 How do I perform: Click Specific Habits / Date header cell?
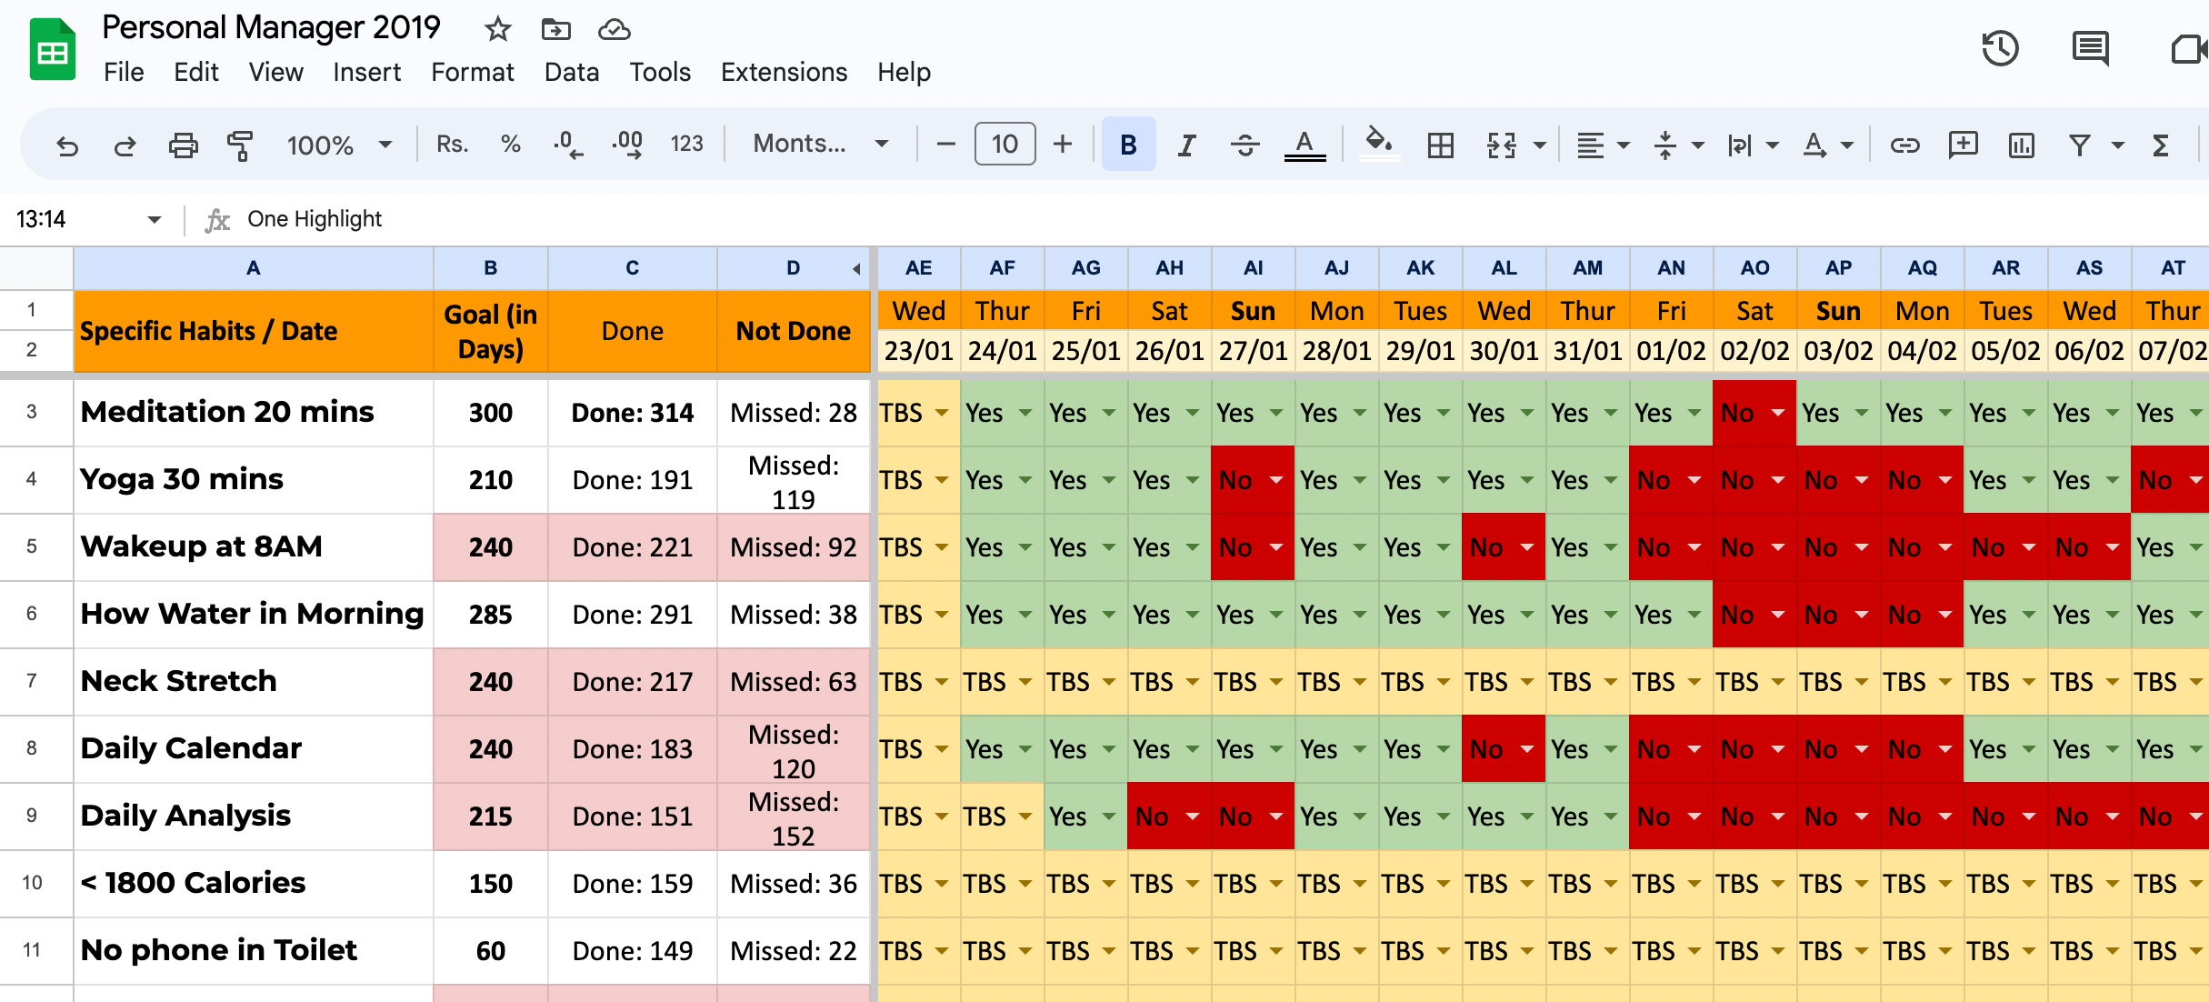tap(254, 331)
